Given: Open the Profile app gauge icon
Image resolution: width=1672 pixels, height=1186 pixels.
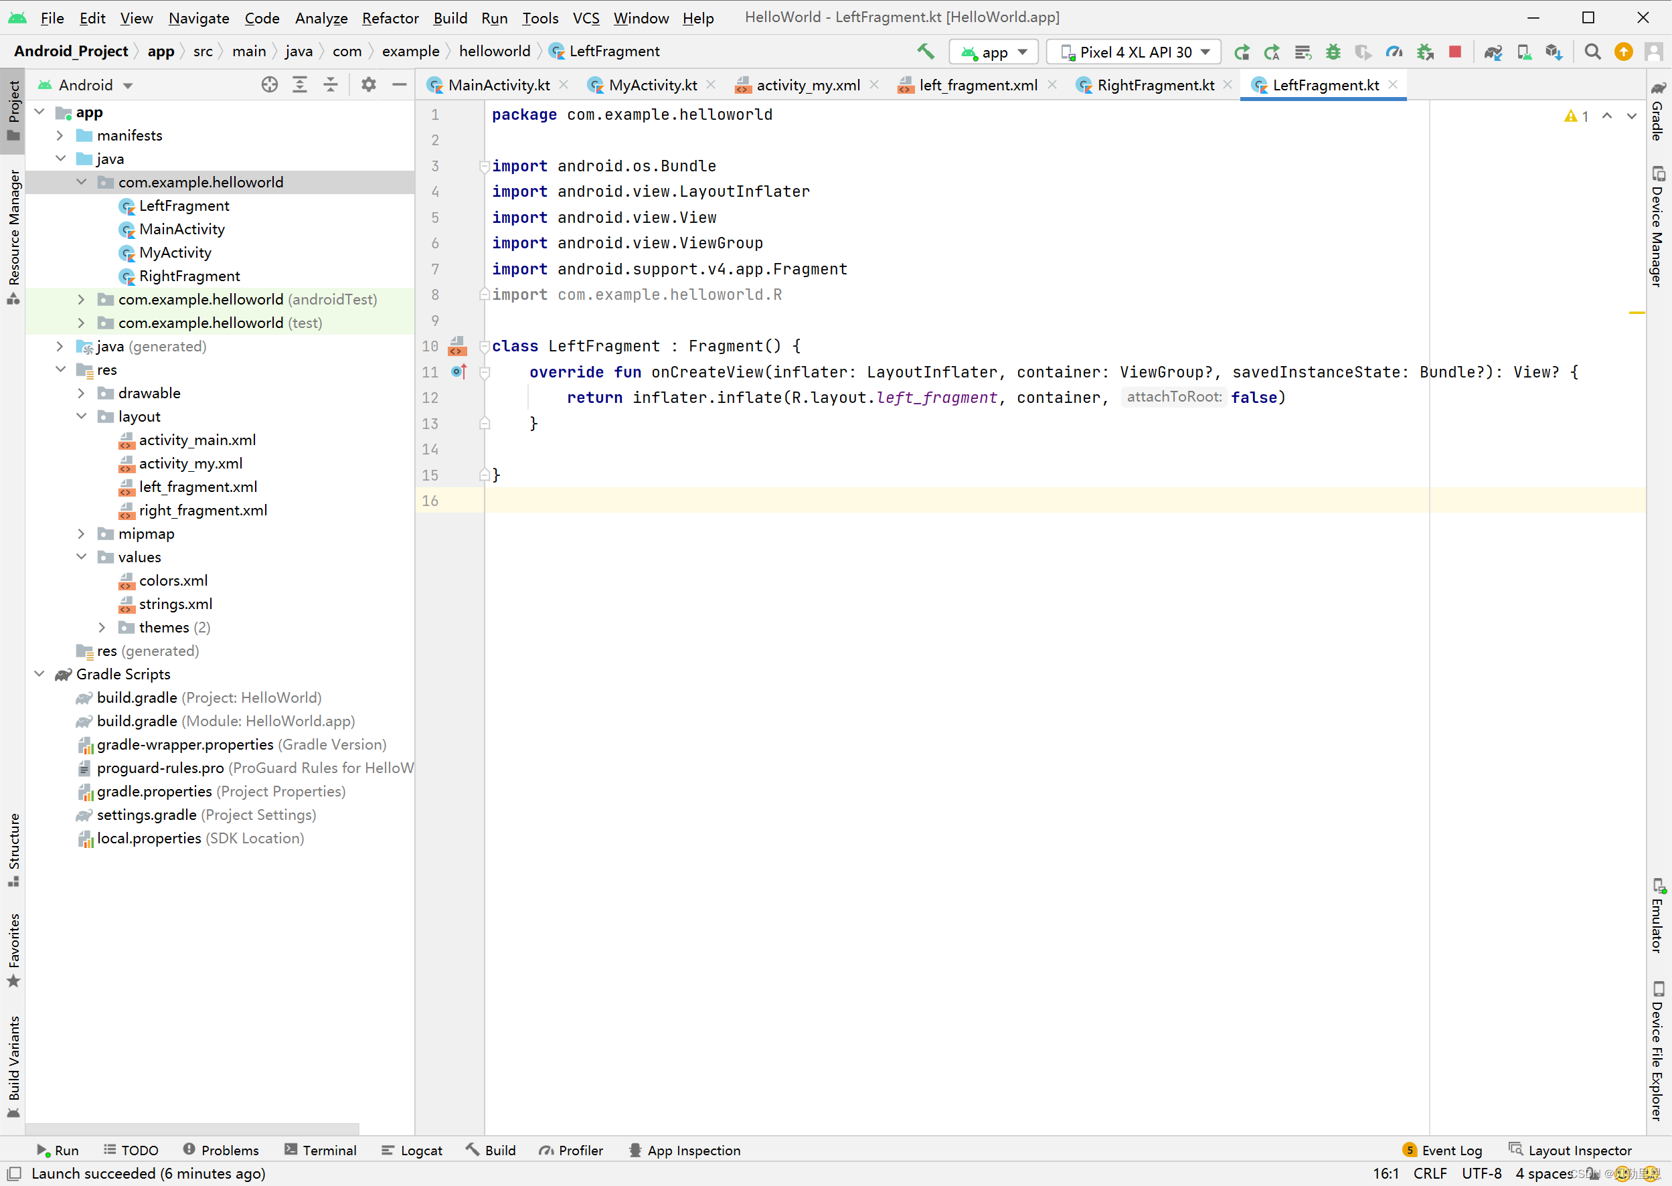Looking at the screenshot, I should tap(1394, 52).
